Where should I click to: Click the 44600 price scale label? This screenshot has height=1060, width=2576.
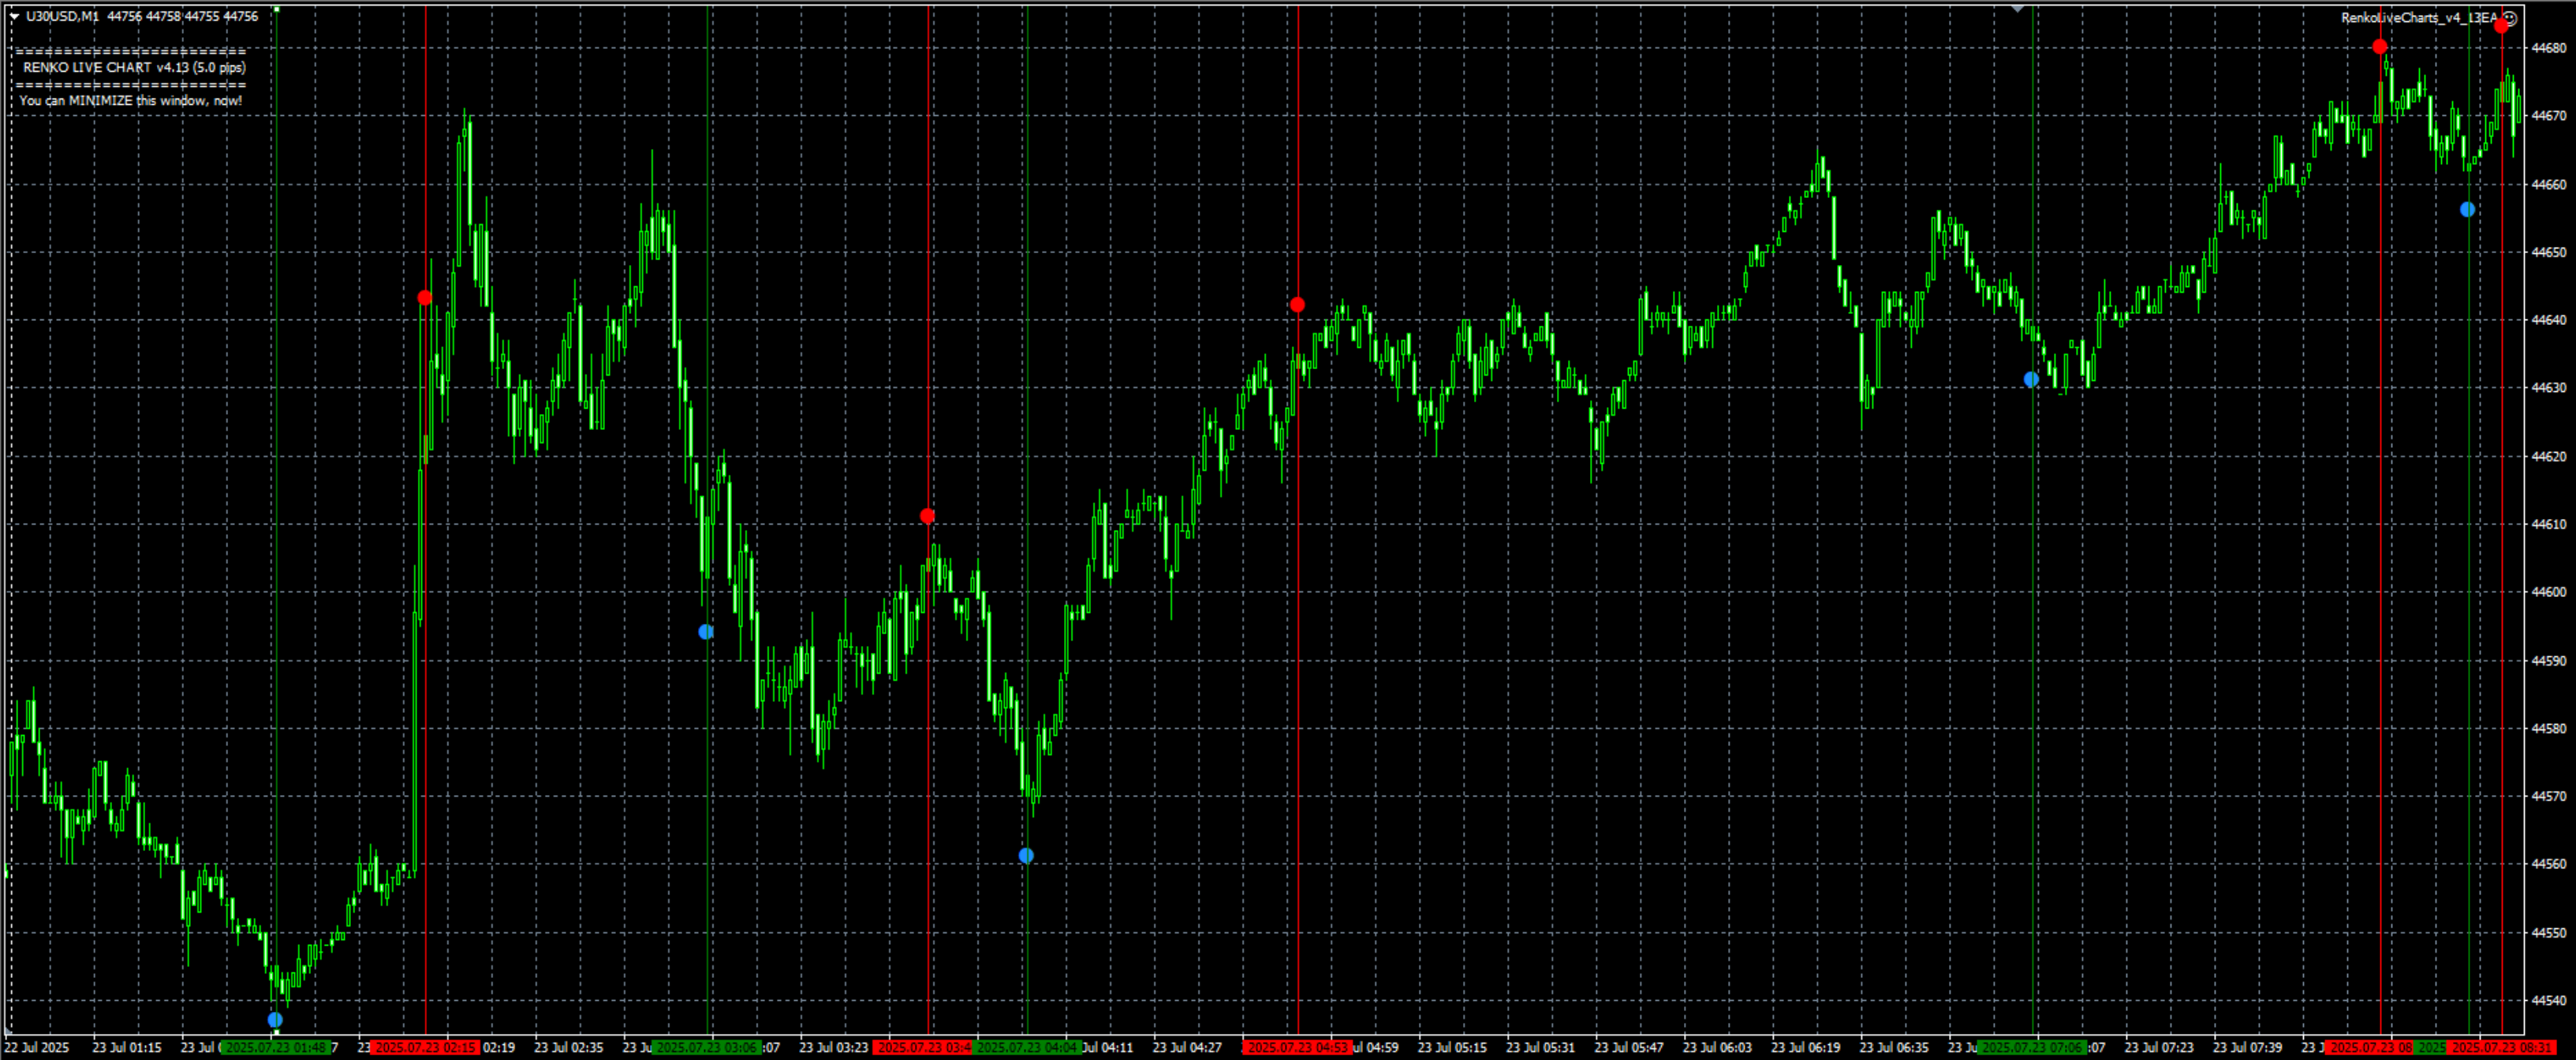coord(2548,592)
